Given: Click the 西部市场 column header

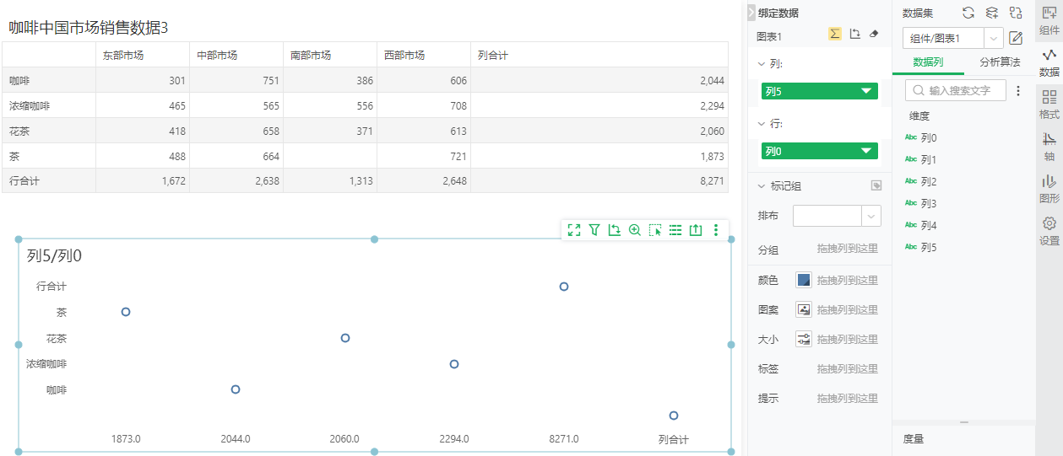Looking at the screenshot, I should 424,55.
